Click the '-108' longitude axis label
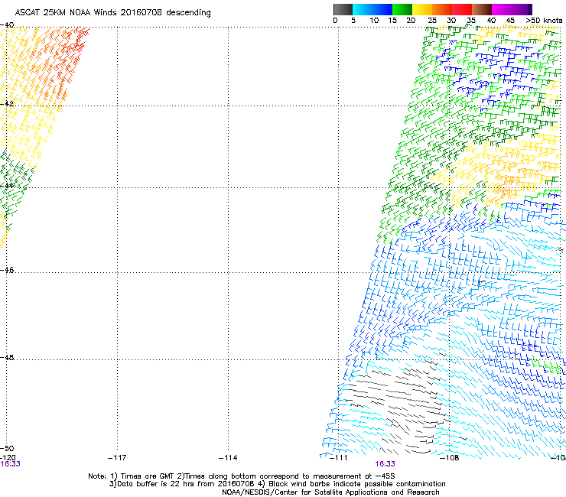 [x=449, y=458]
